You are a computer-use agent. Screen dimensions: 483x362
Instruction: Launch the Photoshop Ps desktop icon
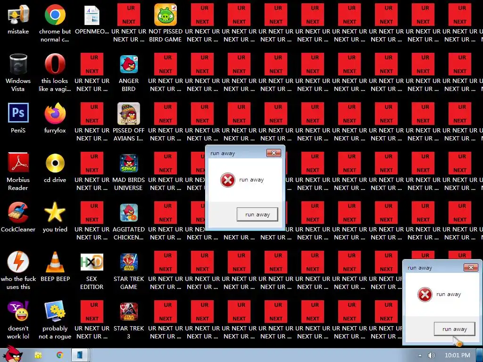coord(18,113)
